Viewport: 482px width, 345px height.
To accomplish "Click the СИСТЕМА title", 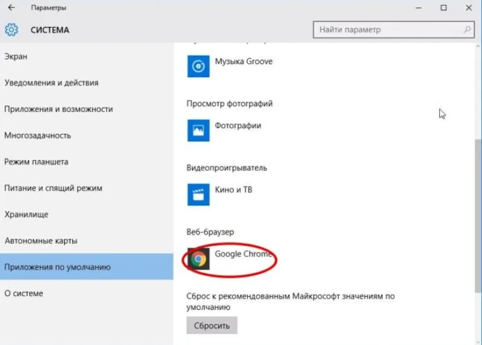I will point(50,30).
